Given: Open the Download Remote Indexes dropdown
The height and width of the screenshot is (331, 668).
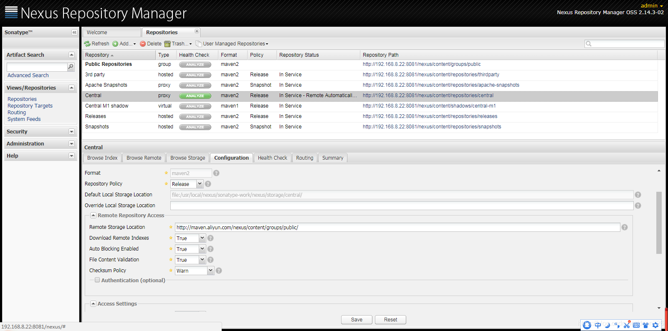Looking at the screenshot, I should [x=202, y=238].
